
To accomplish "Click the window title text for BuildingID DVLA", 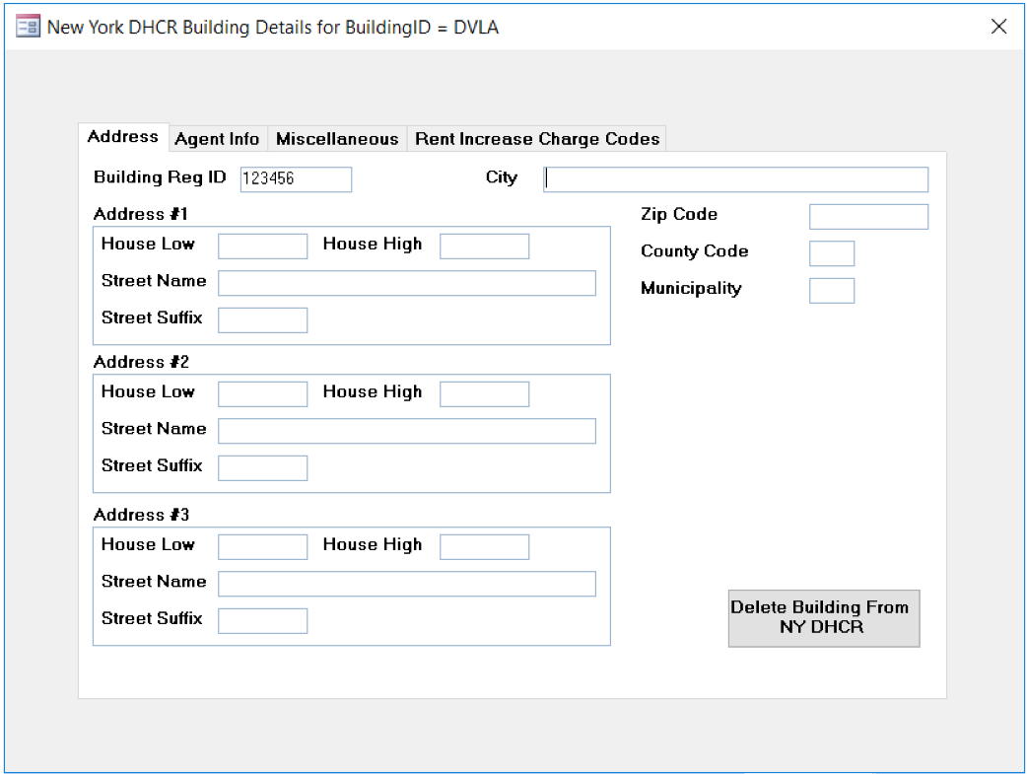I will (x=273, y=28).
